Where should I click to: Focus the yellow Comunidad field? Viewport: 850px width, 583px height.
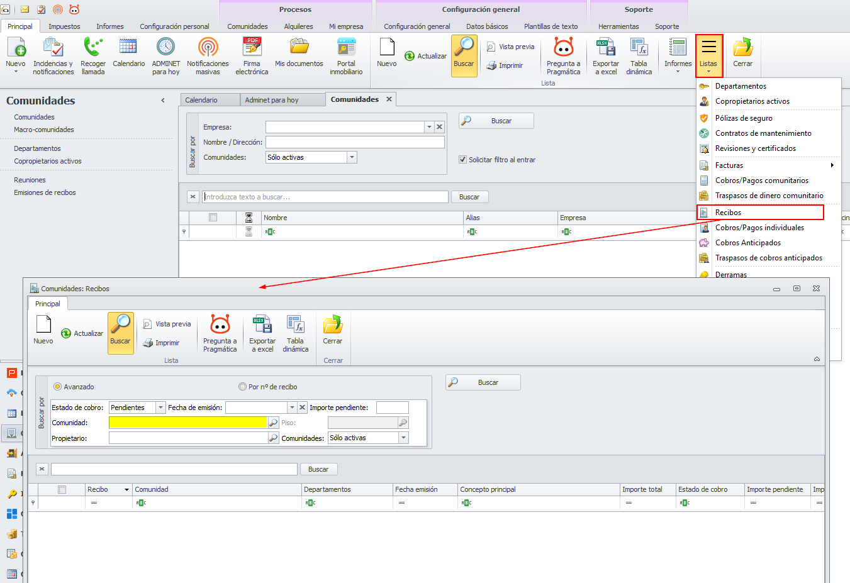pos(188,423)
